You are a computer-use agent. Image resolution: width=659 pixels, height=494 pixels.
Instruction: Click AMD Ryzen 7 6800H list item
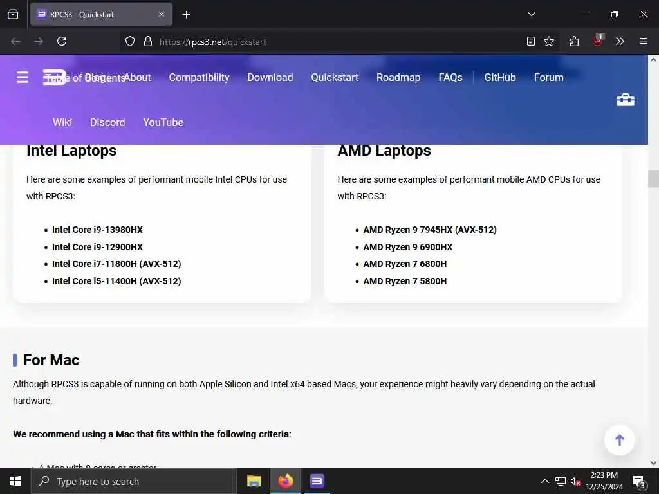point(405,264)
